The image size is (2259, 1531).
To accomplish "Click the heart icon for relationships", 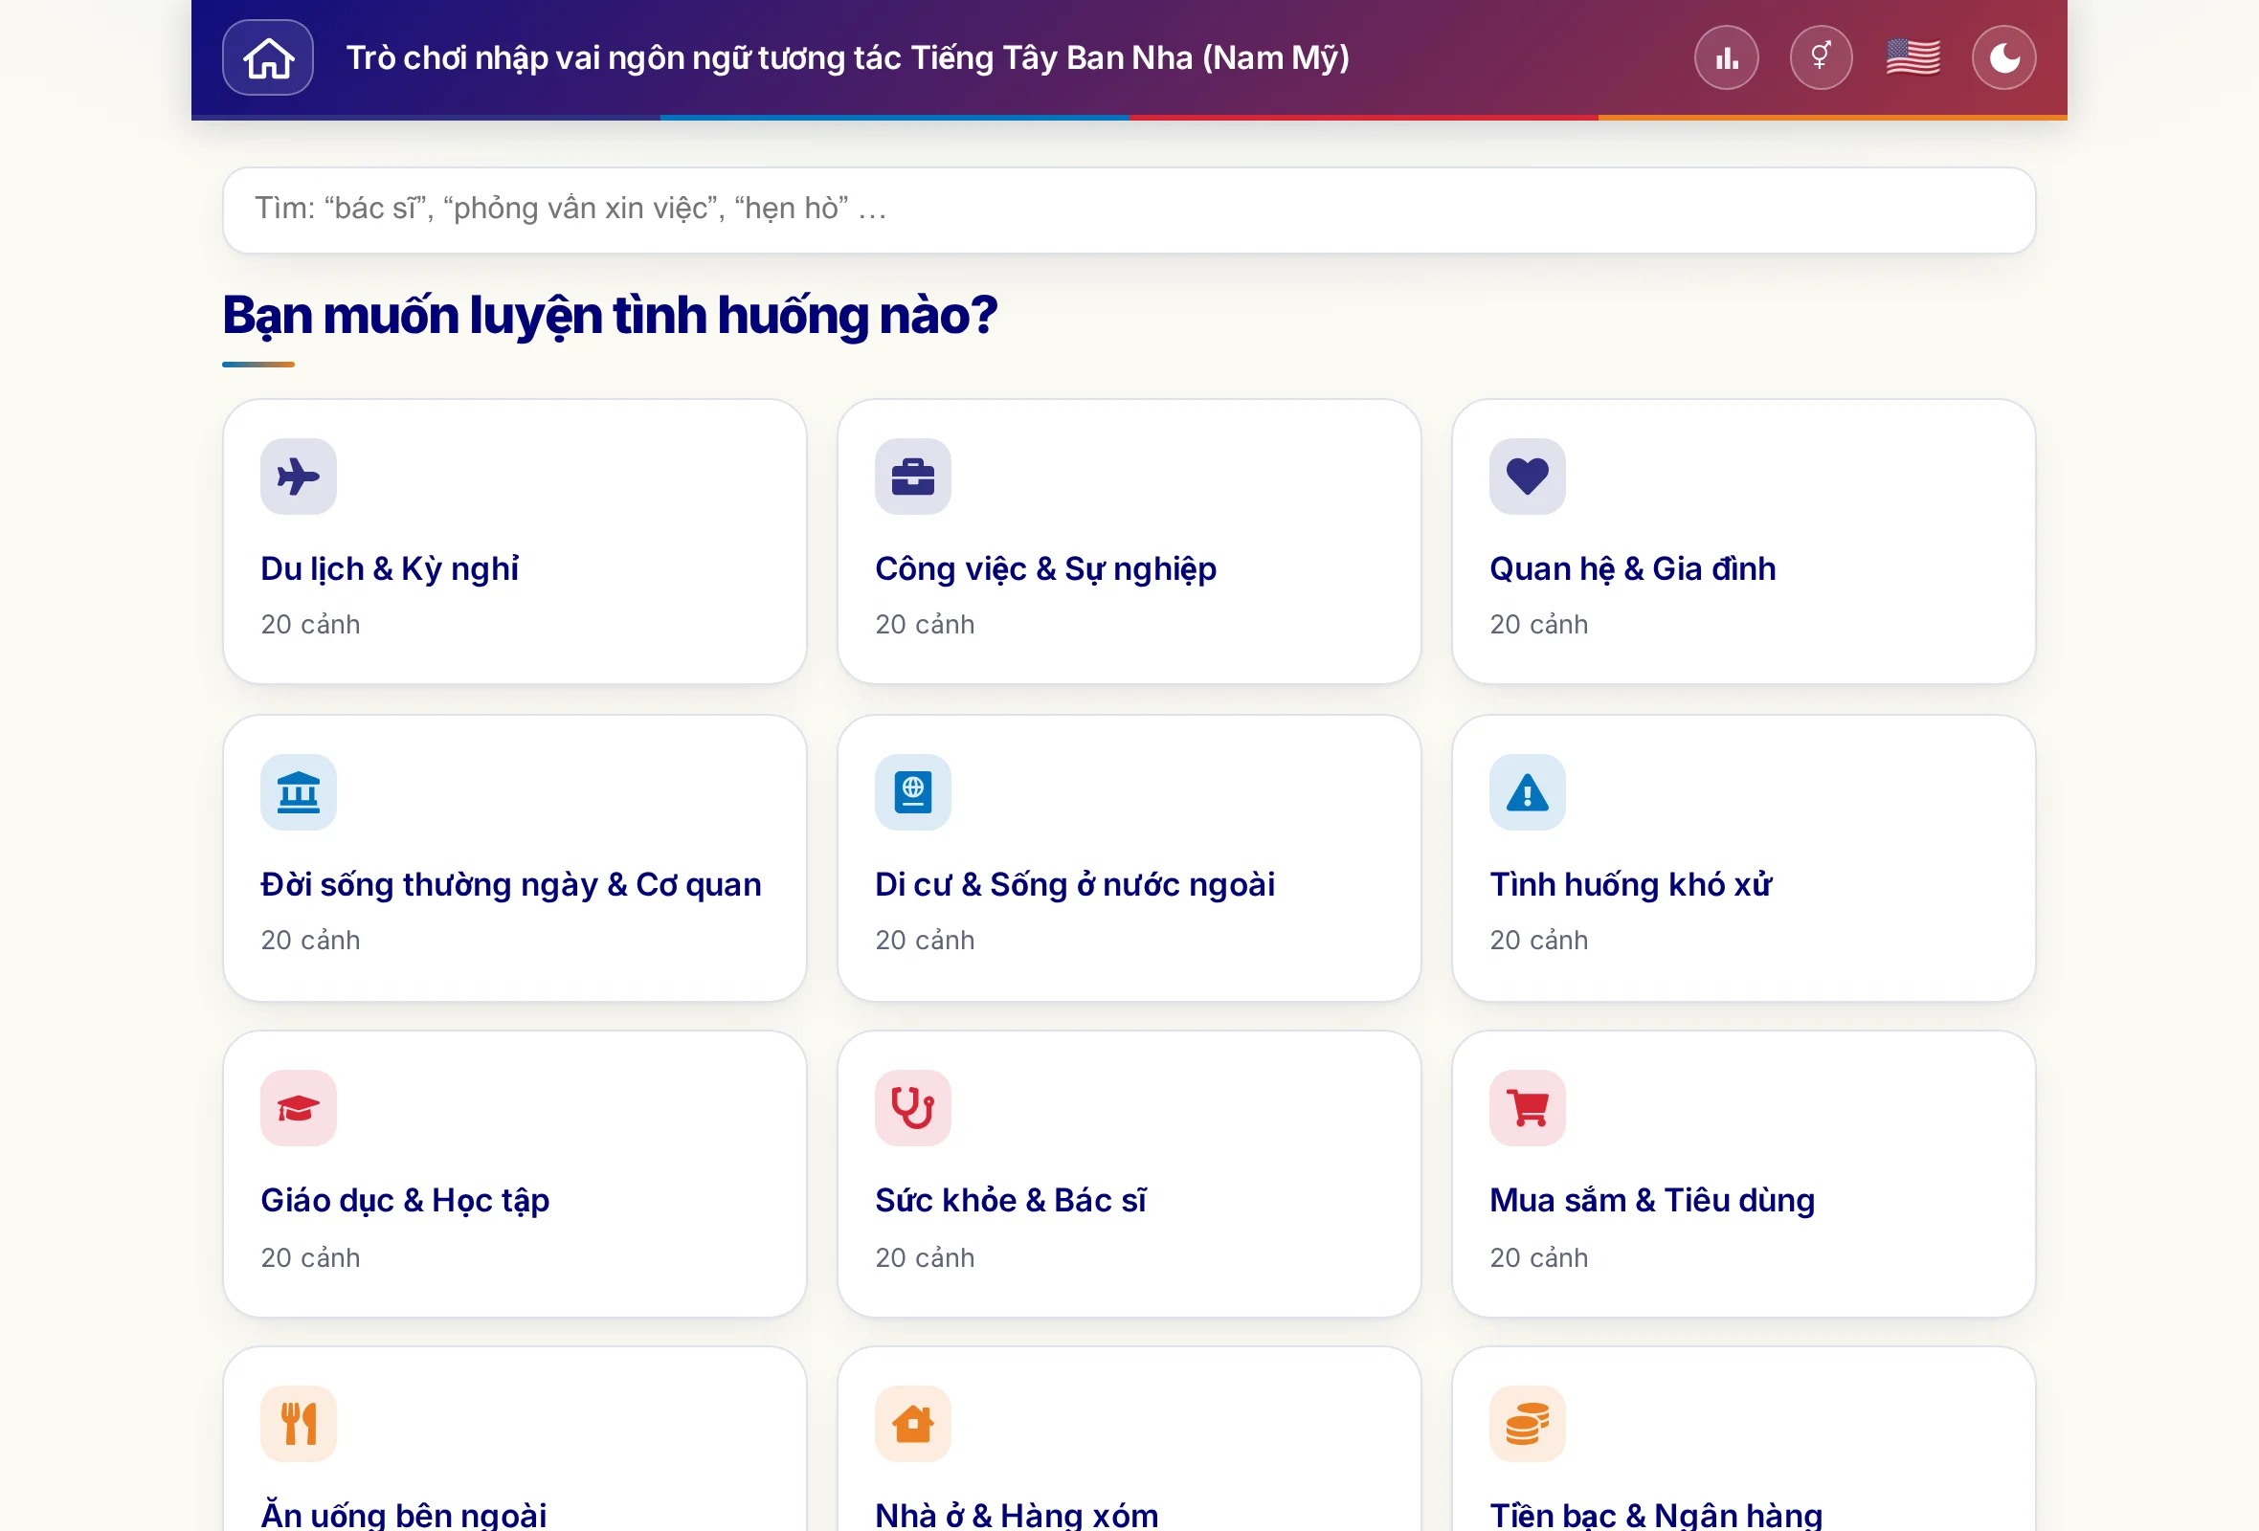I will [1527, 476].
